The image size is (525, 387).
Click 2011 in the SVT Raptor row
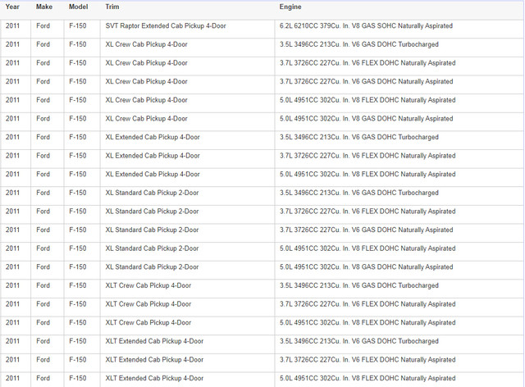click(13, 25)
